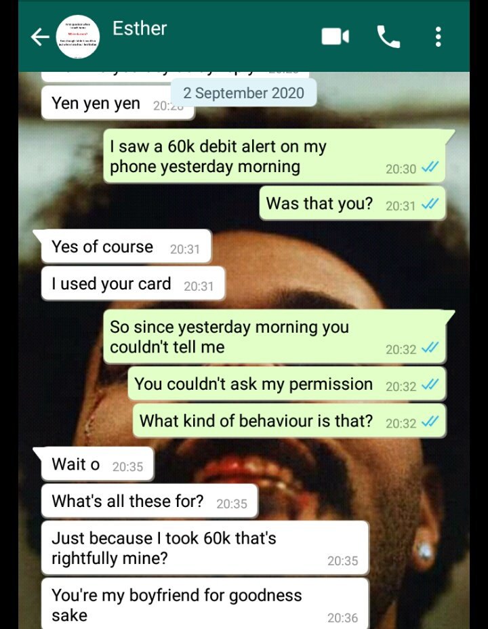Select the '60k debit alert' message
The image size is (488, 629).
click(275, 157)
